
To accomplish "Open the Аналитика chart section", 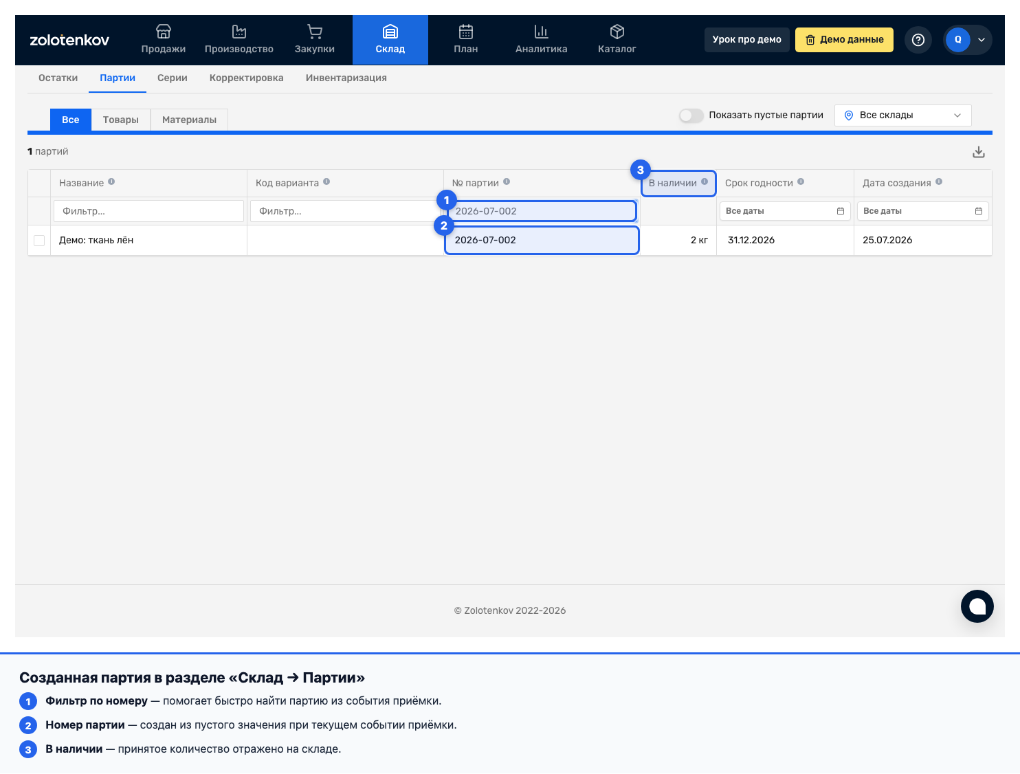I will [x=542, y=40].
